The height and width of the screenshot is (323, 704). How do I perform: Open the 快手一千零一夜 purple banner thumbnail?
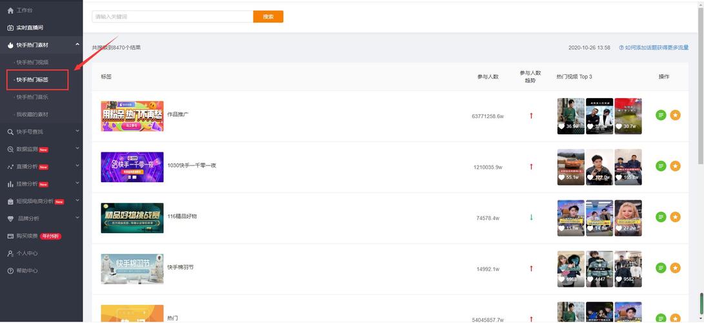pos(132,167)
